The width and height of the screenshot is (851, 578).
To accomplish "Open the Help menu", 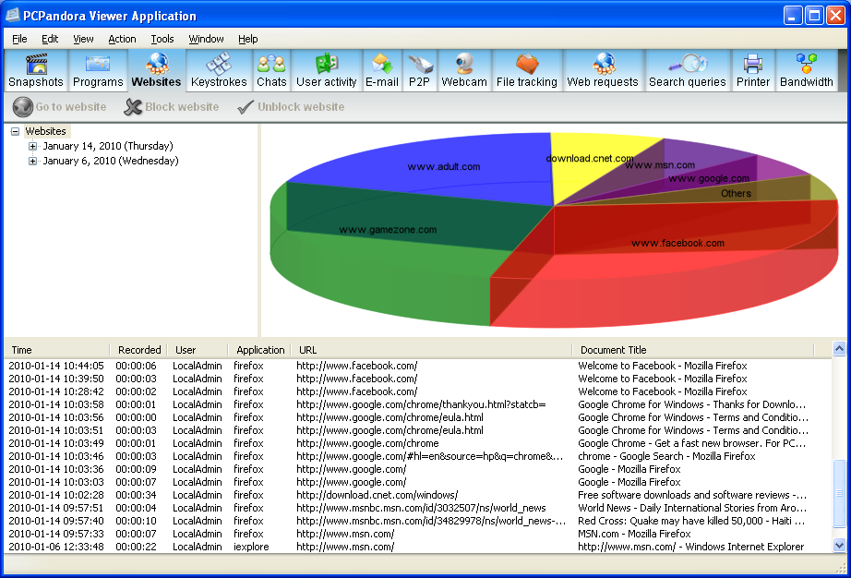I will click(x=248, y=39).
